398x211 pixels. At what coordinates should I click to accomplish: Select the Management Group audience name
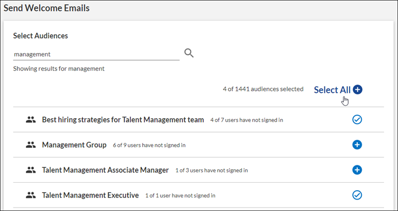pyautogui.click(x=74, y=145)
